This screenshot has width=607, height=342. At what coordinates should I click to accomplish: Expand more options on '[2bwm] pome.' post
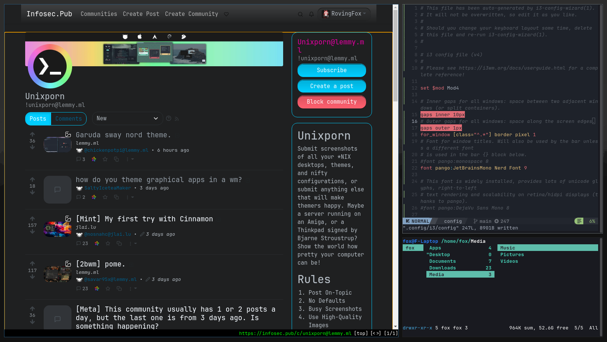[133, 288]
